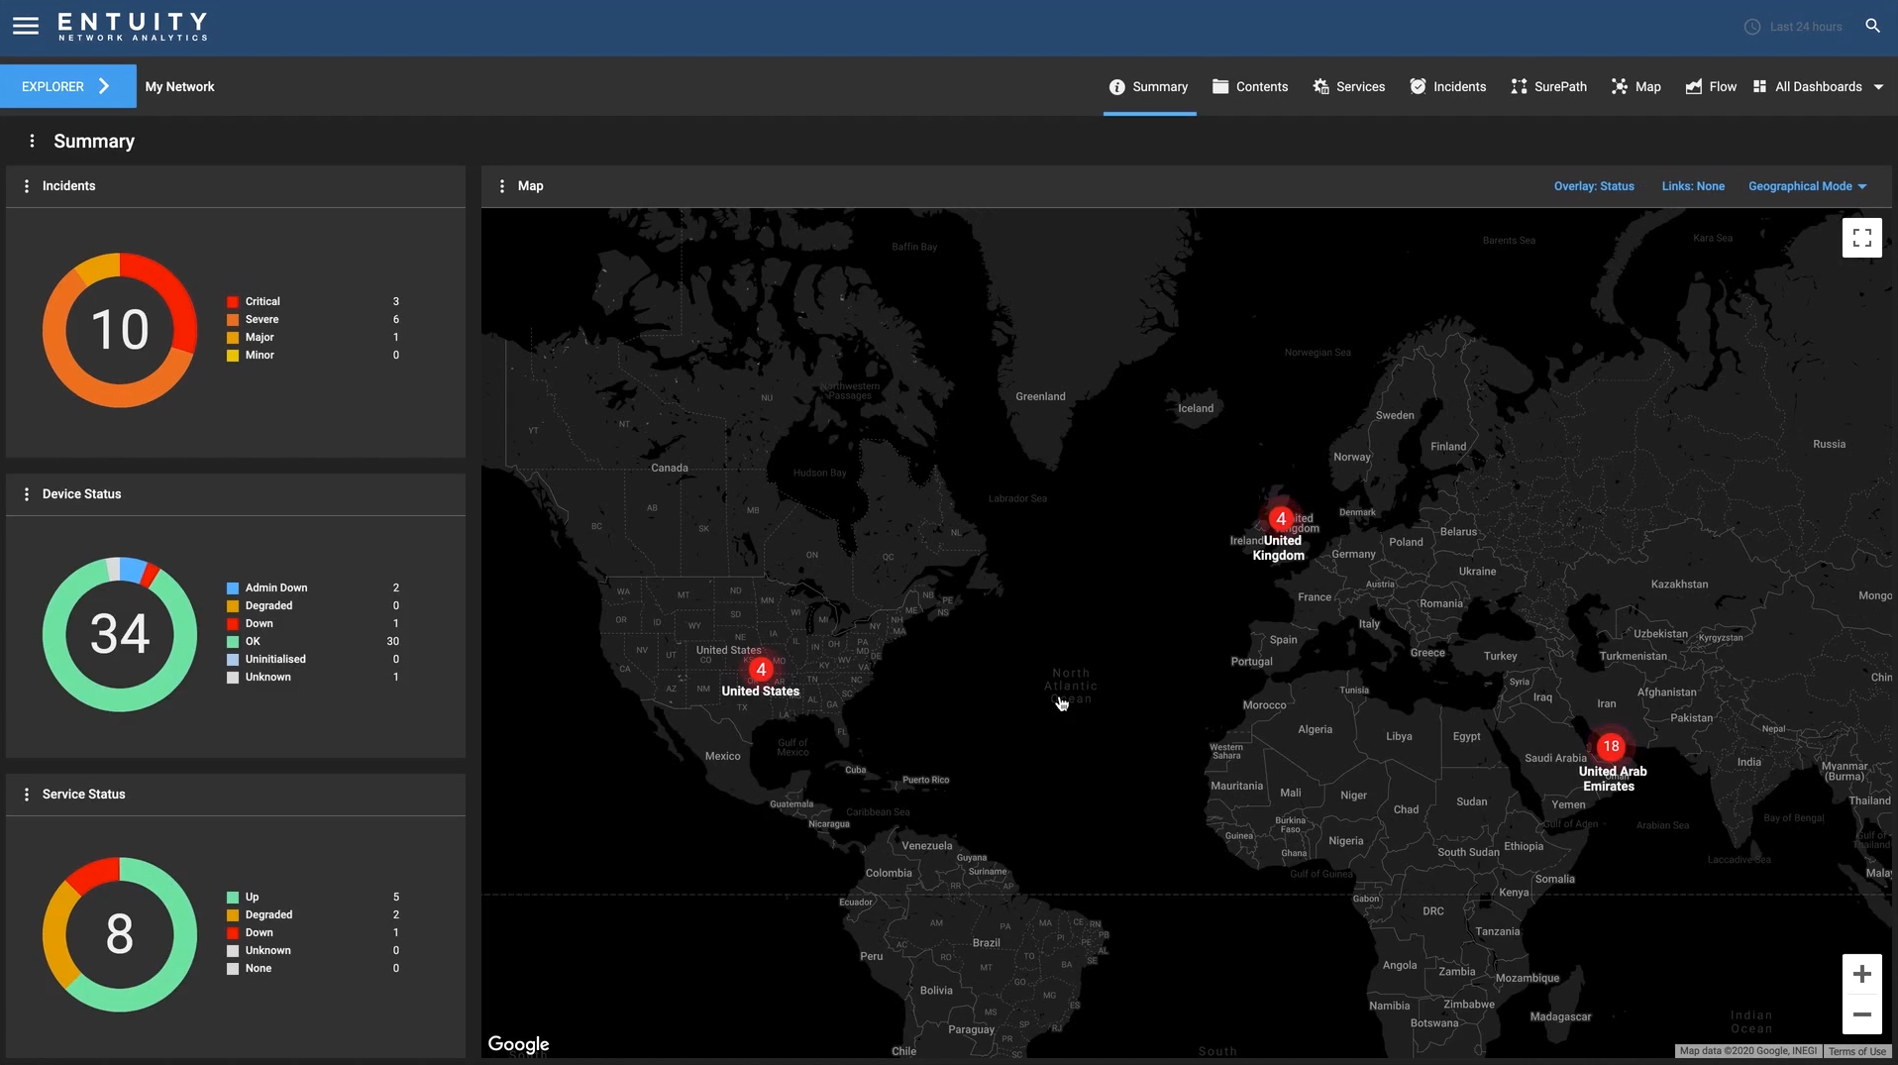Viewport: 1898px width, 1065px height.
Task: Select the United Arab Emirates cluster marker
Action: point(1611,747)
